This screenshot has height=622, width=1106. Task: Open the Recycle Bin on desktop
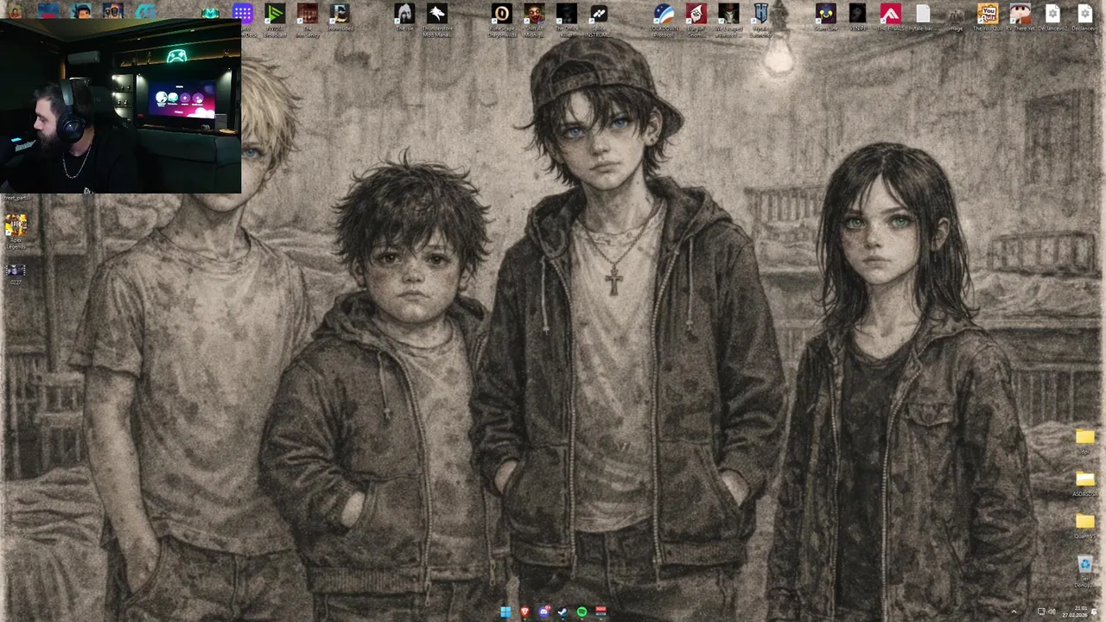(x=1084, y=571)
